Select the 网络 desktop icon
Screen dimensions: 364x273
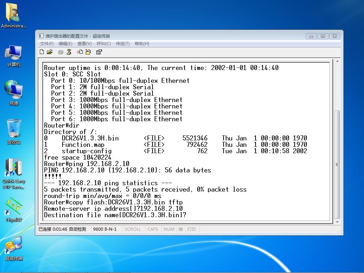click(14, 93)
